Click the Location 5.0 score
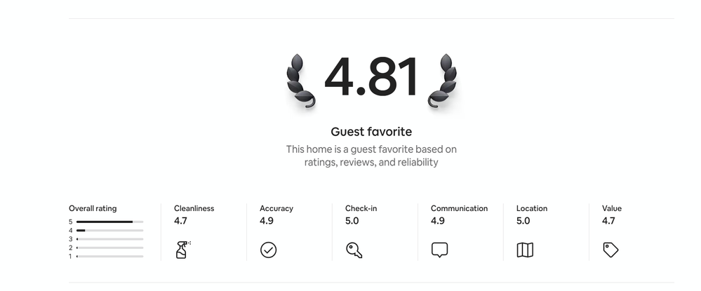The width and height of the screenshot is (701, 291). click(x=523, y=221)
